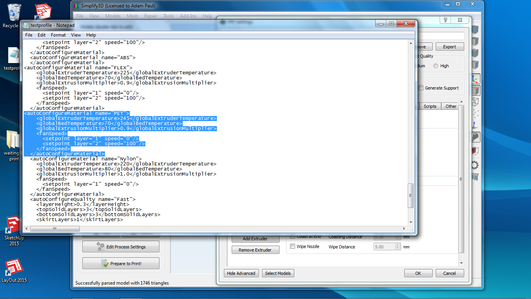Click the Simplify3D logo icon in its title bar
The image size is (531, 299).
76,6
